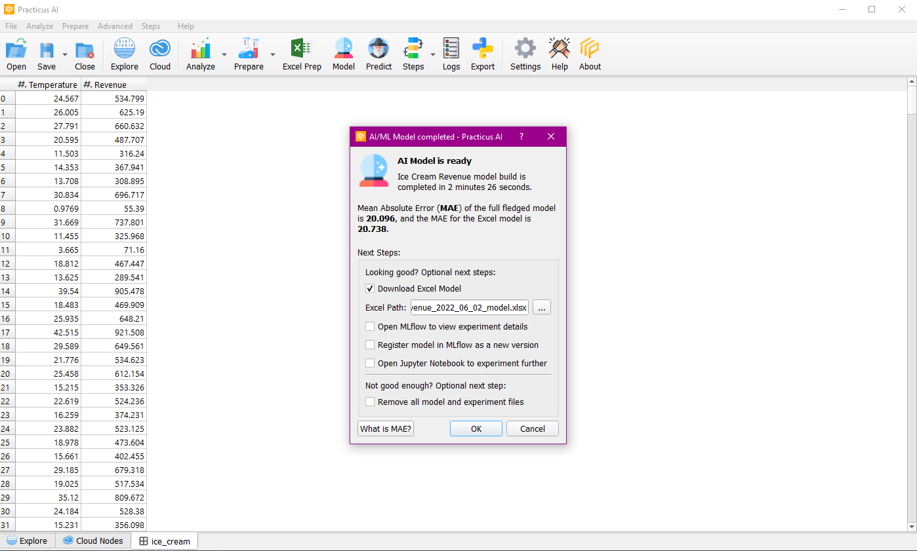Uncheck Download Excel Model checkbox
The width and height of the screenshot is (917, 551).
371,289
